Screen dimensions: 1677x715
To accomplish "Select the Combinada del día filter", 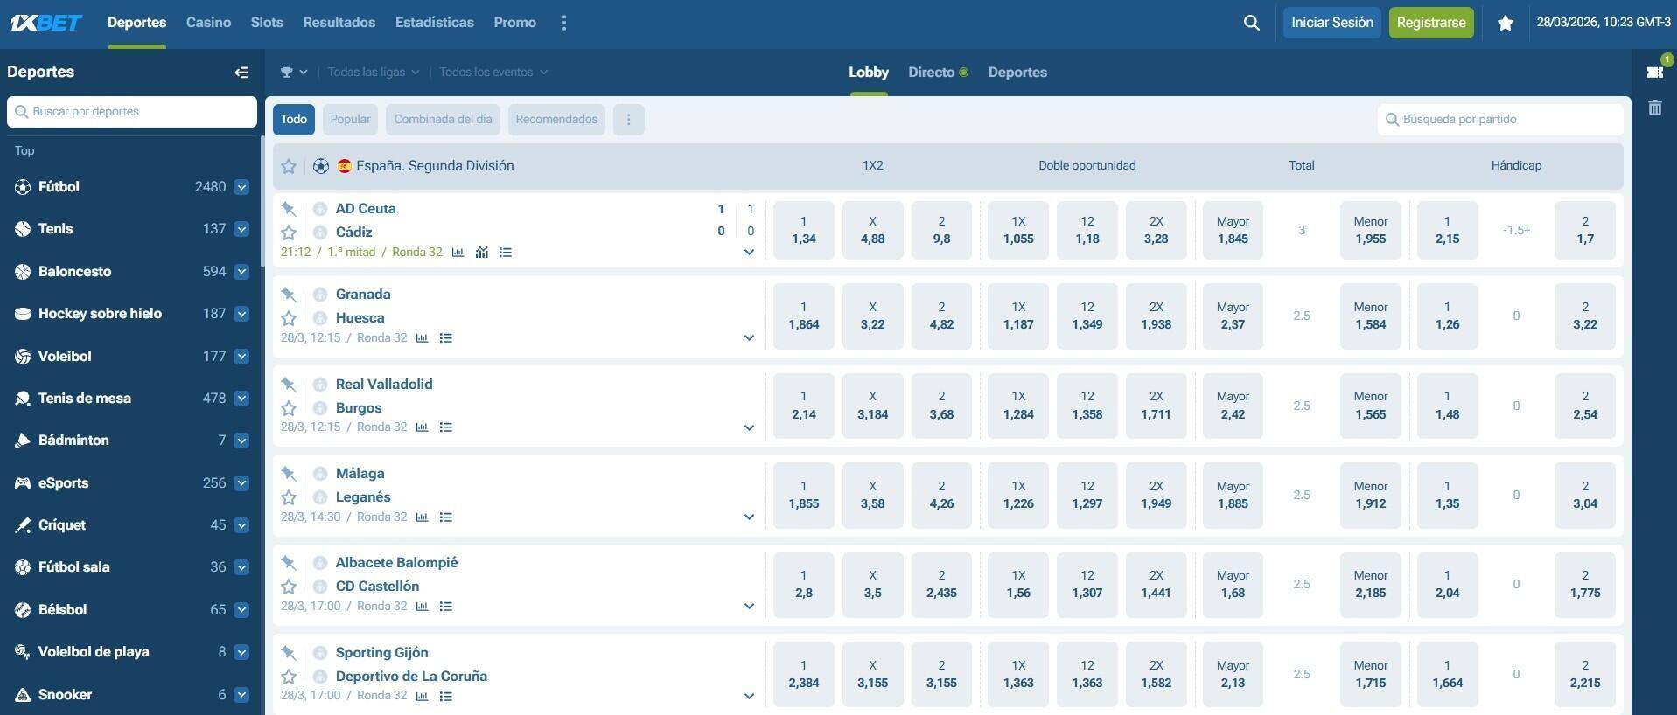I will pyautogui.click(x=443, y=120).
